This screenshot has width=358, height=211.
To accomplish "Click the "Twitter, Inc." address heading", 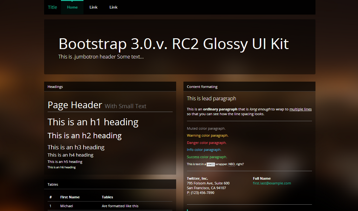I will 197,178.
